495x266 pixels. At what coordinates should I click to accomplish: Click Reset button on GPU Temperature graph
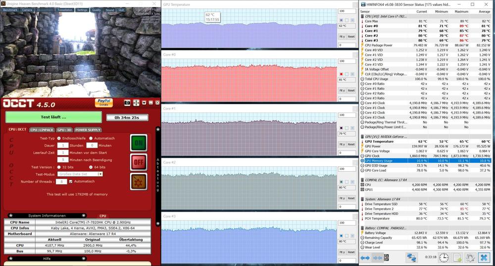click(x=351, y=37)
